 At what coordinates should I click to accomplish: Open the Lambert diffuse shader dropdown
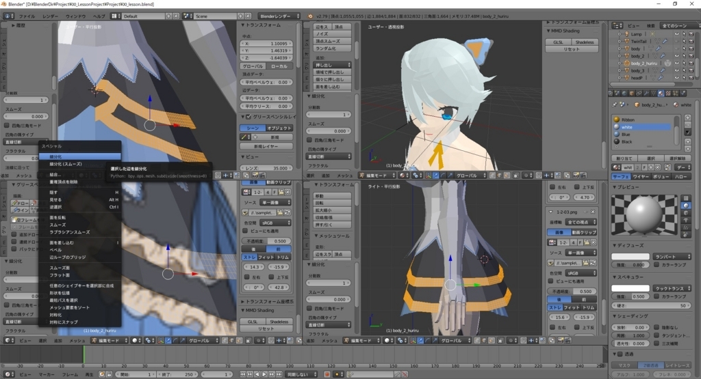point(672,257)
